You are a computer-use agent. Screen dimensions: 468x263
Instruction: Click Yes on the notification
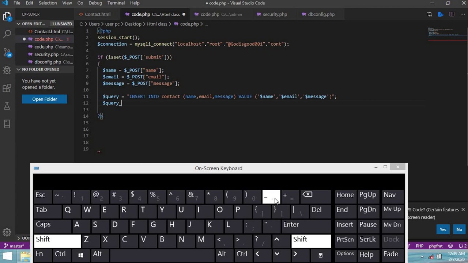tap(443, 229)
